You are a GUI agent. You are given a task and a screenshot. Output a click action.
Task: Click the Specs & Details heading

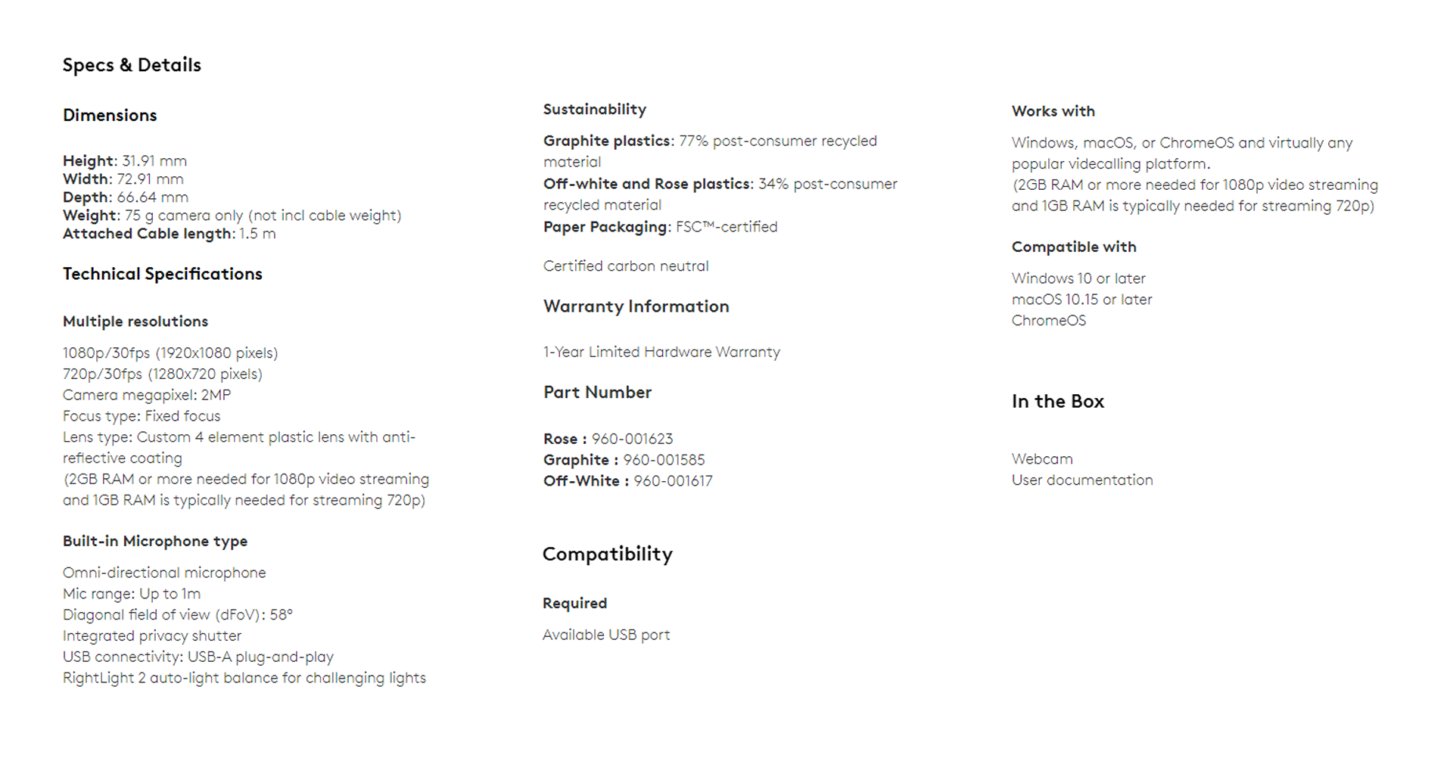(x=132, y=65)
